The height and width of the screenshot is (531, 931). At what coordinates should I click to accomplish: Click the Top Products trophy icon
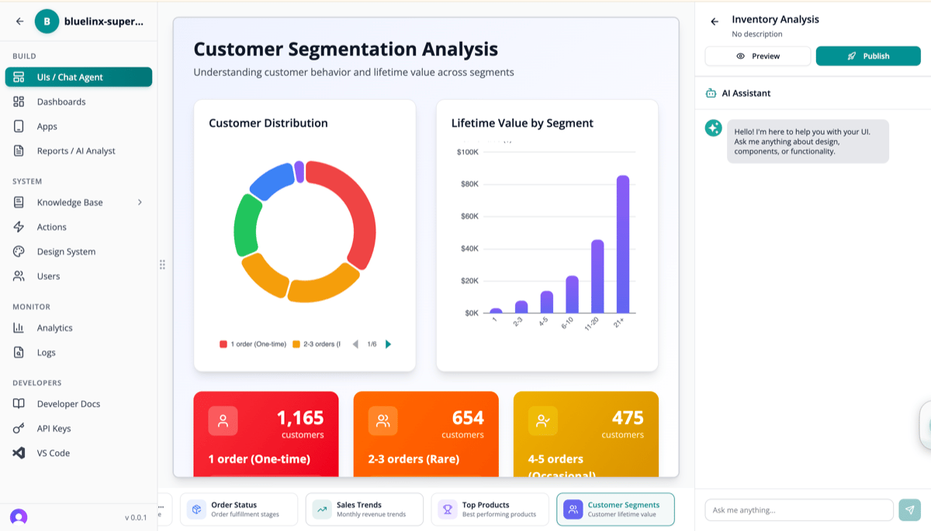[448, 509]
